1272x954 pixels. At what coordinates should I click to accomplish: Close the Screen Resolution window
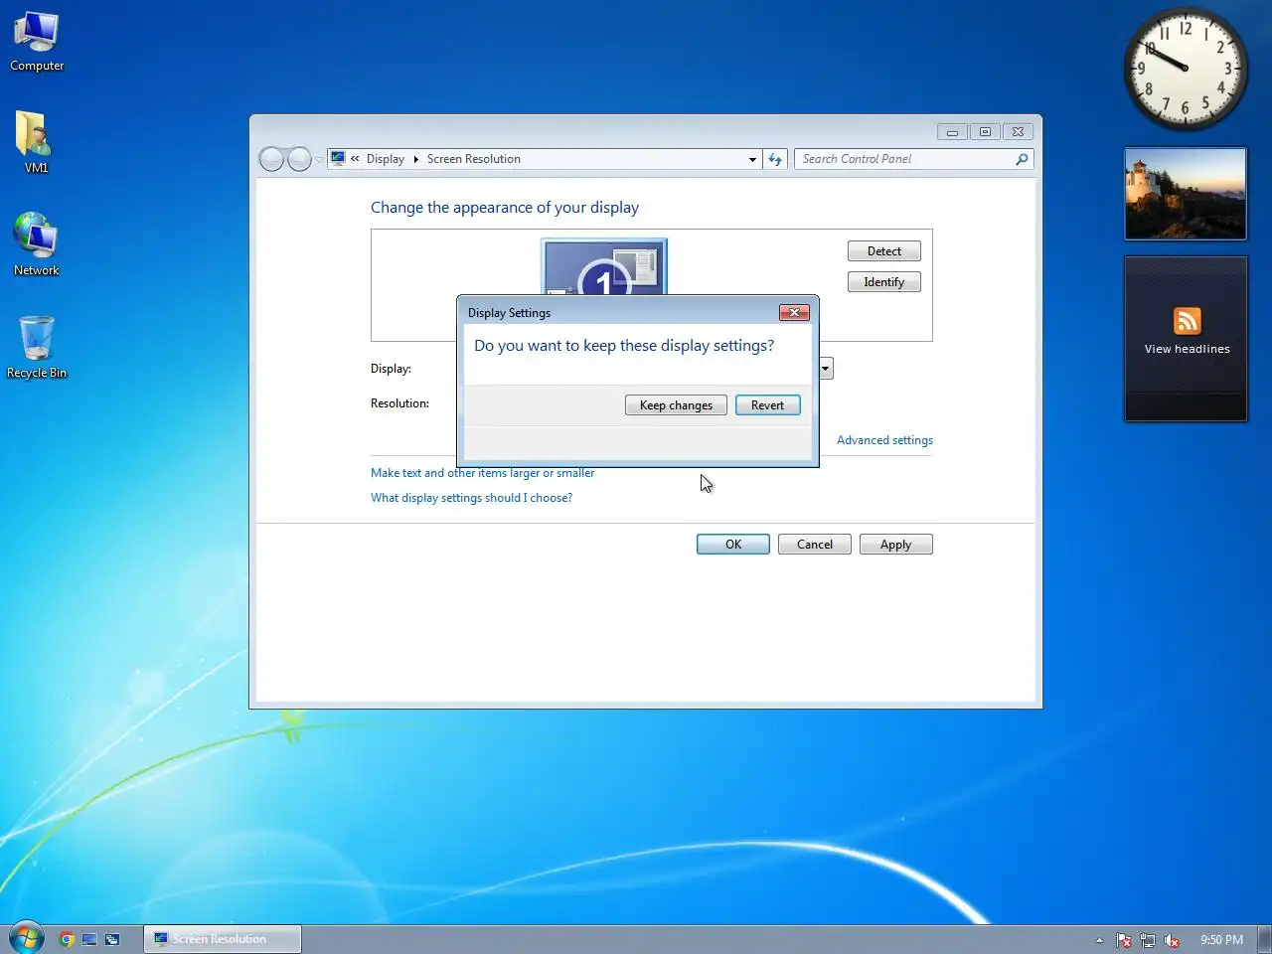(1018, 131)
